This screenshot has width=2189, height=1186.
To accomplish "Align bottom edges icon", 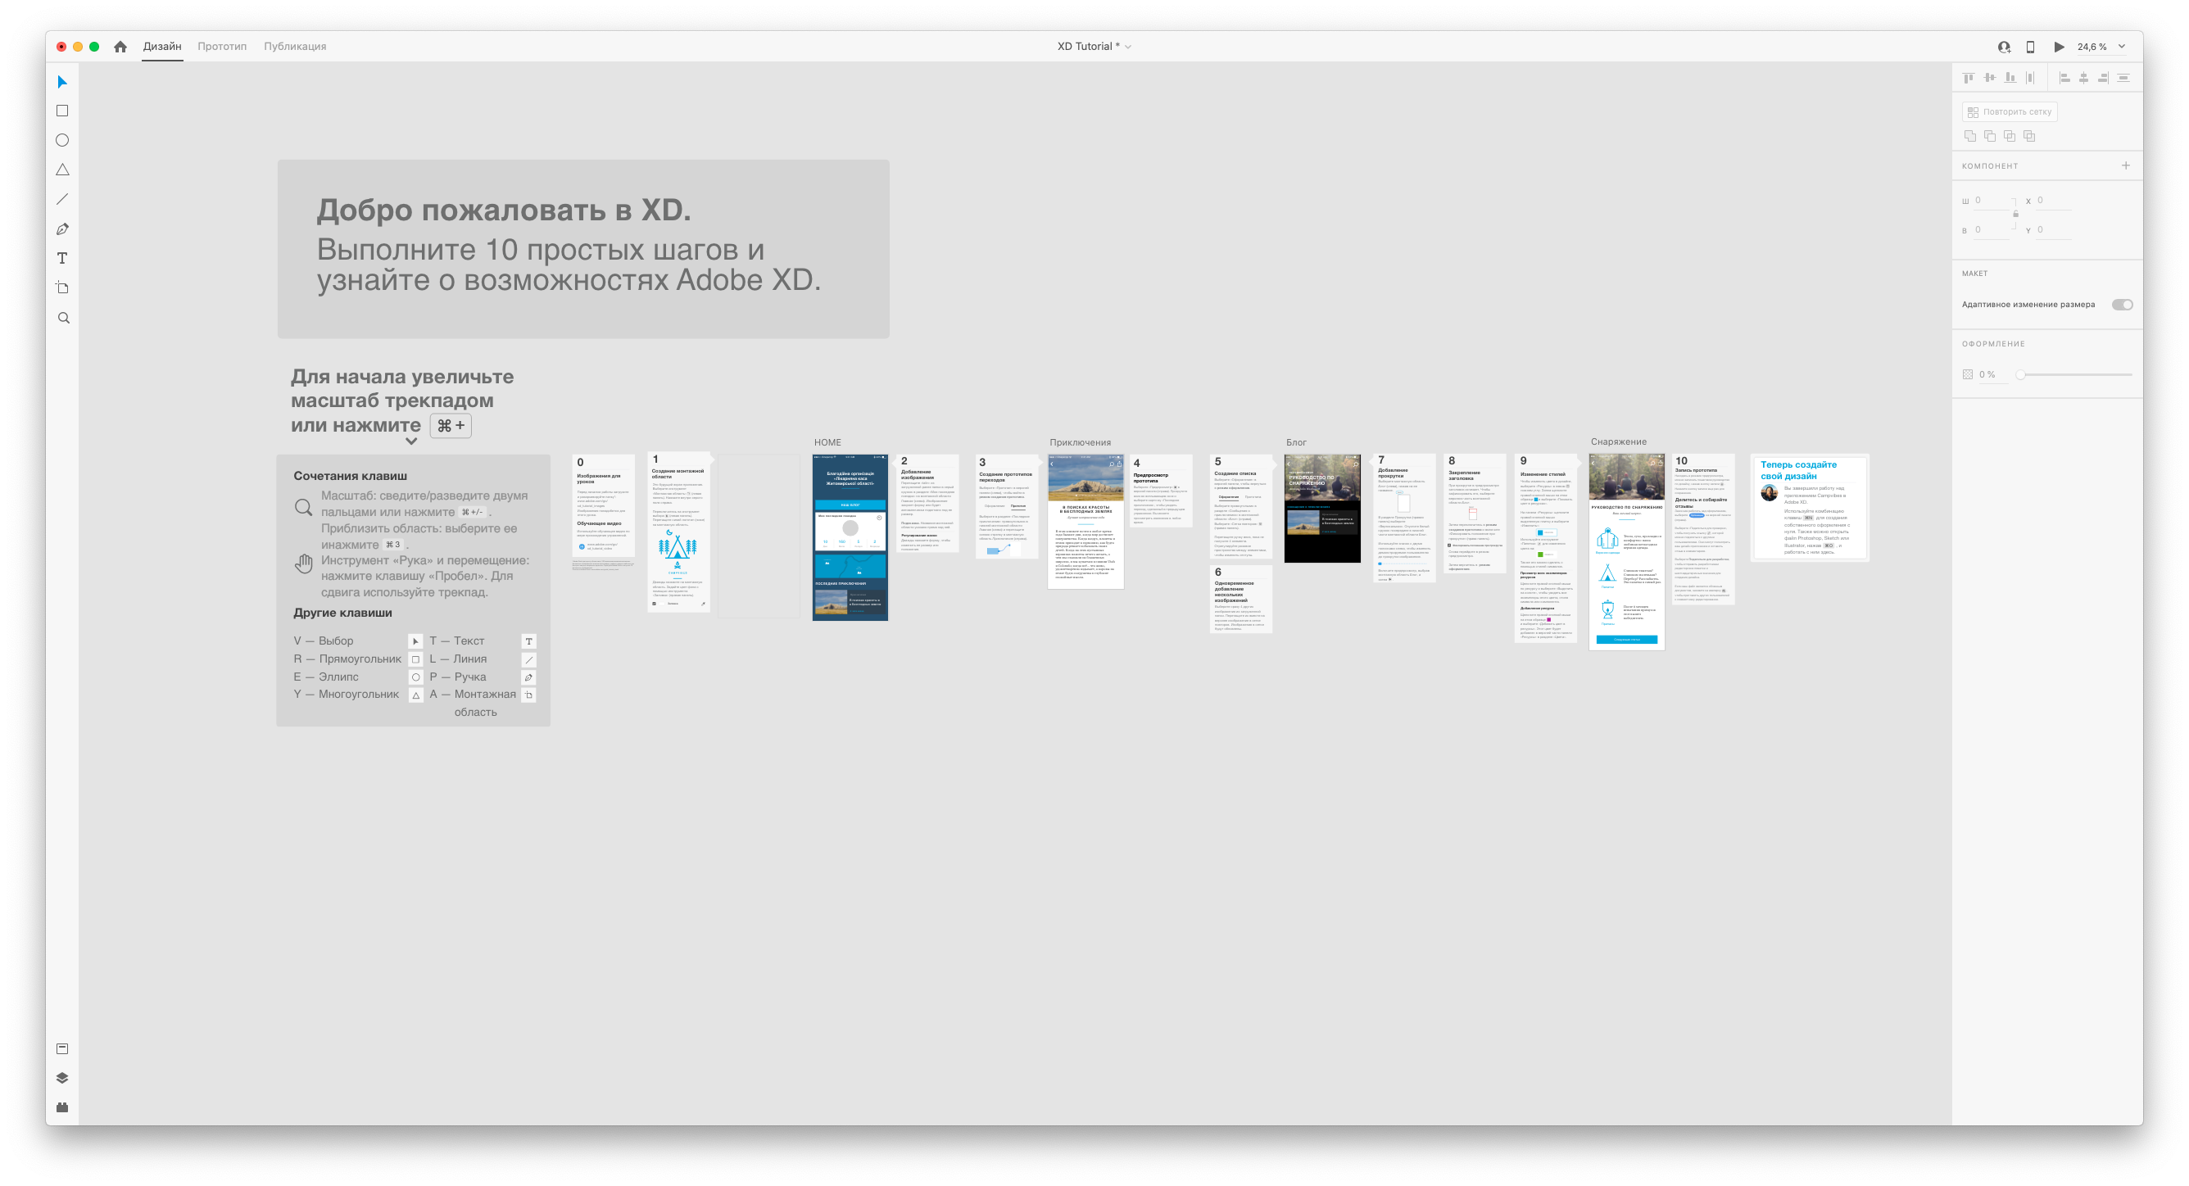I will 2010,77.
